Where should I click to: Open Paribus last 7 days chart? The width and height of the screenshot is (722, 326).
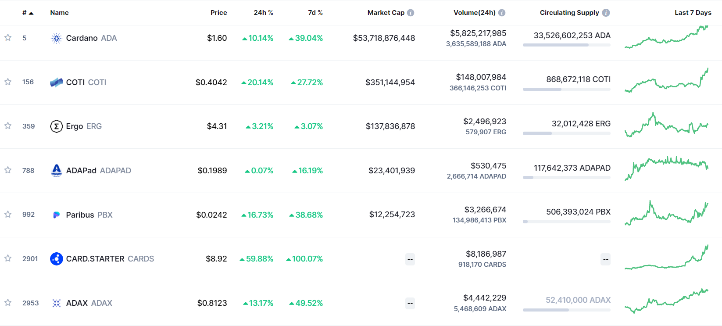click(666, 213)
